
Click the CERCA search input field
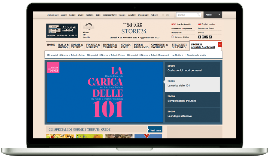[x=186, y=15]
